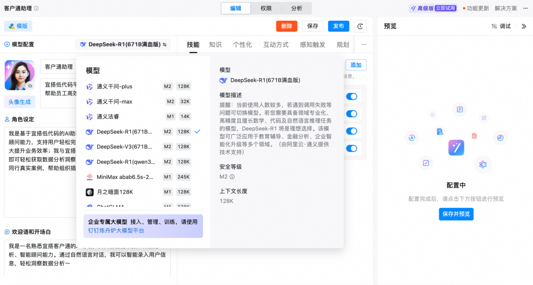Switch to the 编辑 tab
Image resolution: width=533 pixels, height=285 pixels.
(x=235, y=8)
